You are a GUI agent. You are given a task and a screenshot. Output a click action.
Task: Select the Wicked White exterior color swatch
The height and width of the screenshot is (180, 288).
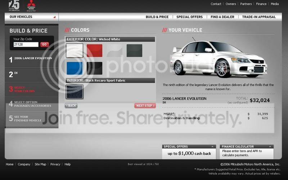click(75, 50)
